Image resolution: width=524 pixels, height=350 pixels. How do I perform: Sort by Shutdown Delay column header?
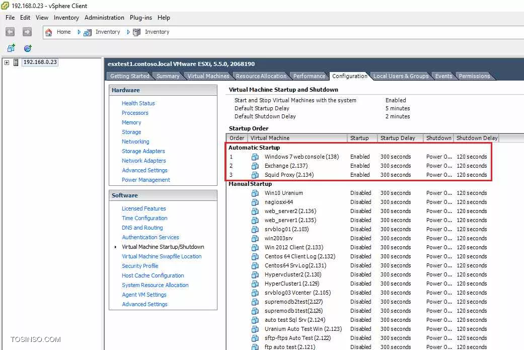pos(476,138)
